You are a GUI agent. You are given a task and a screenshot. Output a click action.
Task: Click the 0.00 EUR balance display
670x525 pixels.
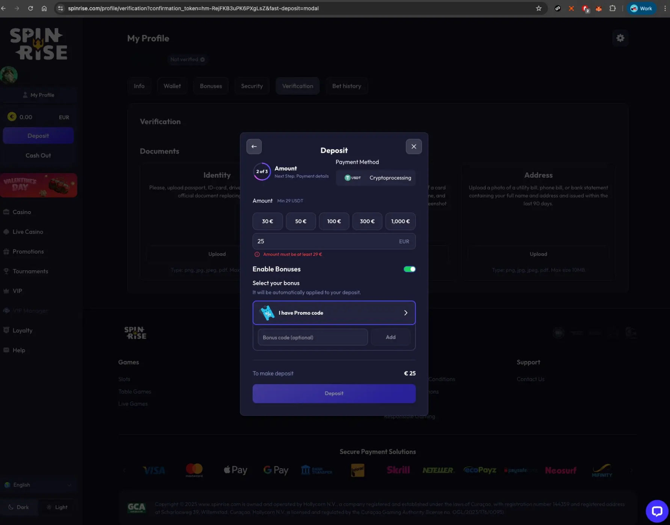coord(38,117)
